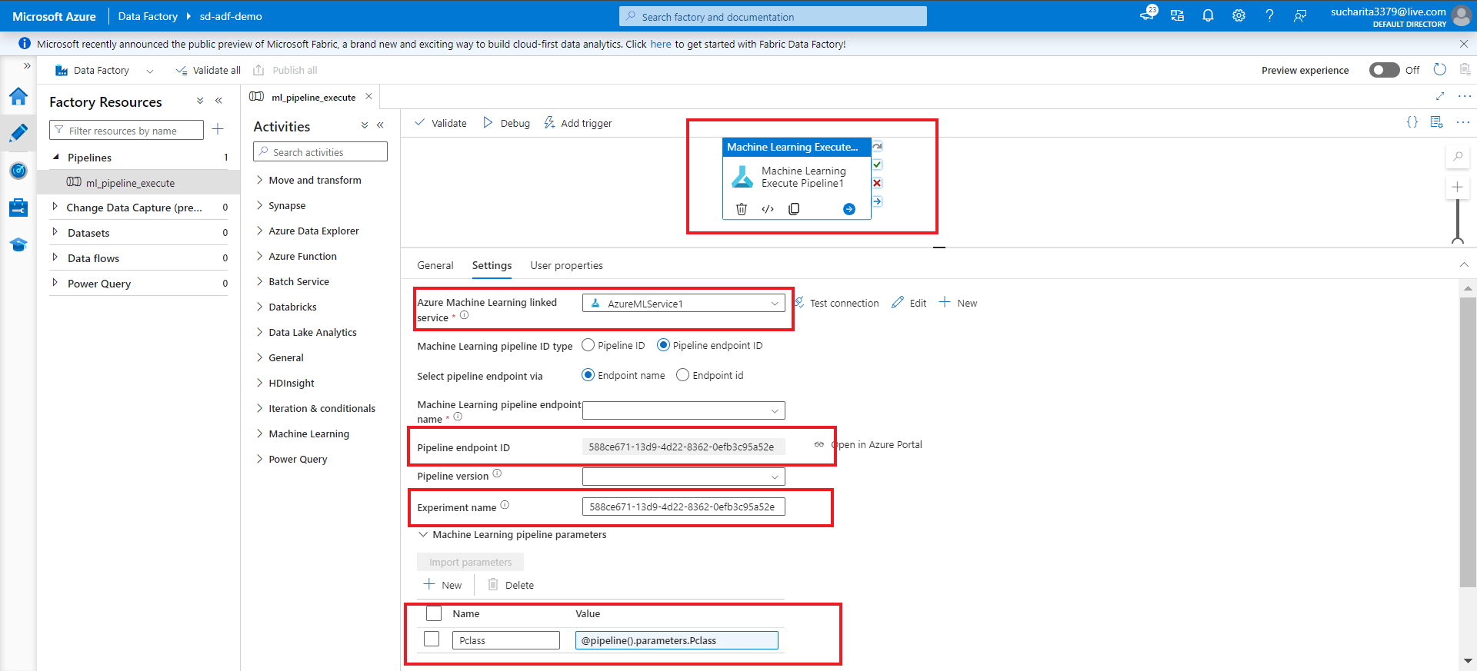Check the Pclass parameter row checkbox
The height and width of the screenshot is (671, 1477).
[x=432, y=639]
